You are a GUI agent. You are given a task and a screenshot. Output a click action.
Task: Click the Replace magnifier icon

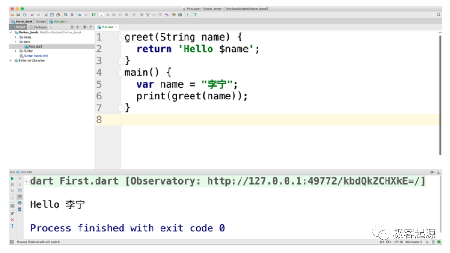click(x=72, y=15)
